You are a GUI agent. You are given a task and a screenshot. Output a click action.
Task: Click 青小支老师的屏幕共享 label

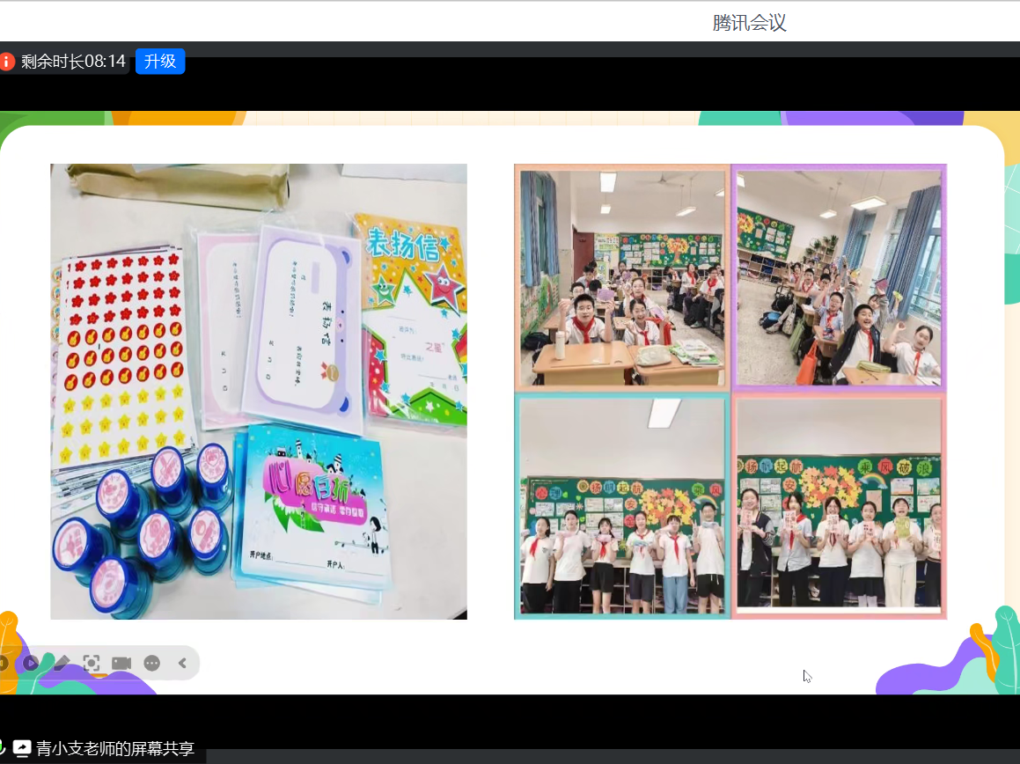coord(114,749)
